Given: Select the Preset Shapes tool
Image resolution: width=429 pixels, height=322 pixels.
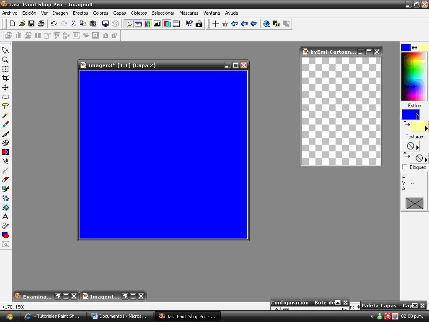Looking at the screenshot, I should point(5,235).
